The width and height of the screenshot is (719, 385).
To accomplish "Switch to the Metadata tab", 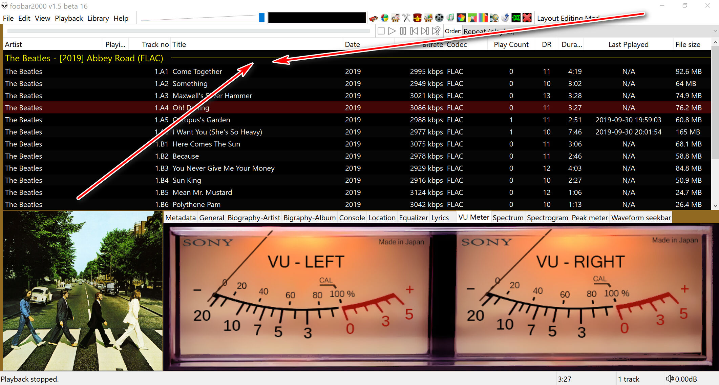I will tap(181, 218).
